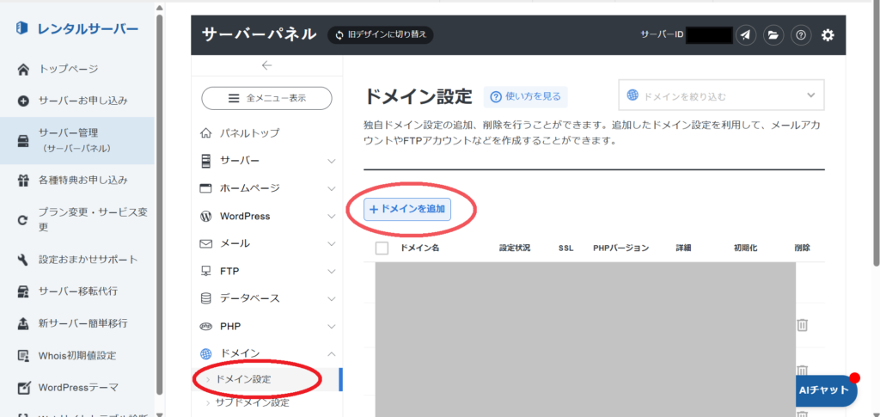Image resolution: width=880 pixels, height=417 pixels.
Task: Click the wrench icon beside 設定おまかせサポート
Action: click(23, 260)
